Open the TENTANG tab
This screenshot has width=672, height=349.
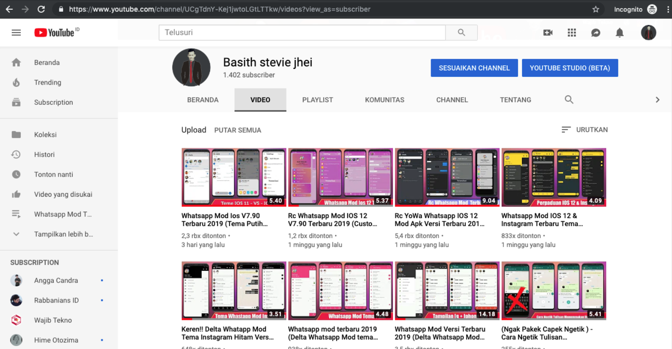(515, 100)
